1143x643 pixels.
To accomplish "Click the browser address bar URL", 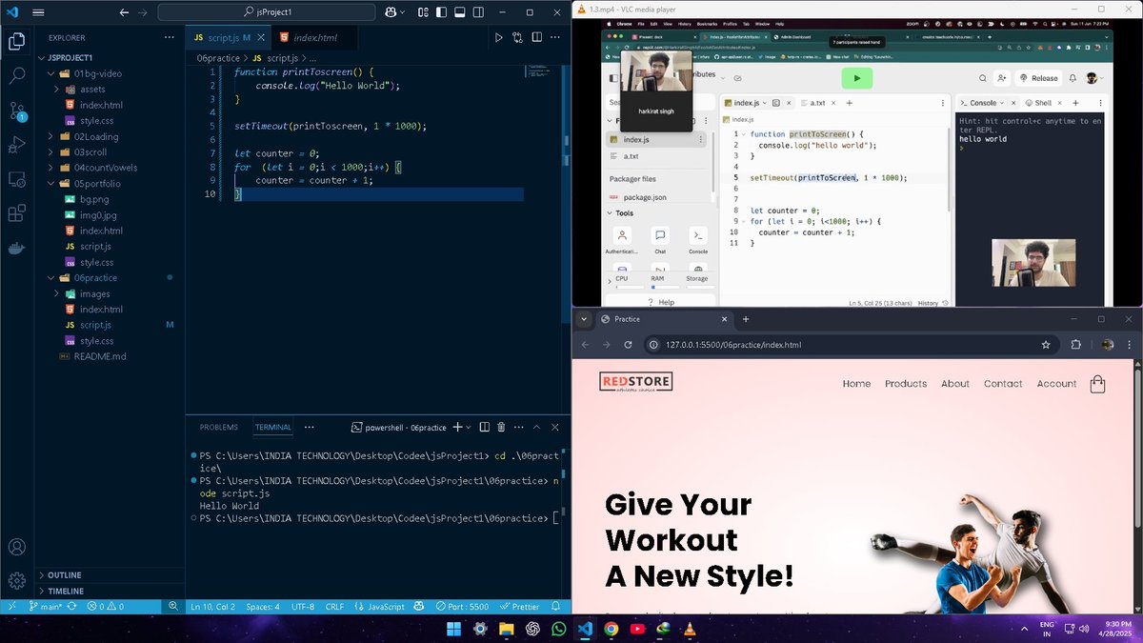I will (x=733, y=345).
